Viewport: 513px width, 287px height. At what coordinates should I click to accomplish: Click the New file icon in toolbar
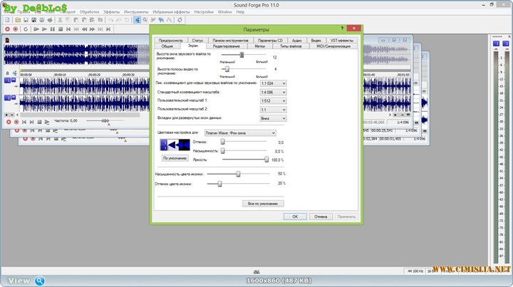6,20
